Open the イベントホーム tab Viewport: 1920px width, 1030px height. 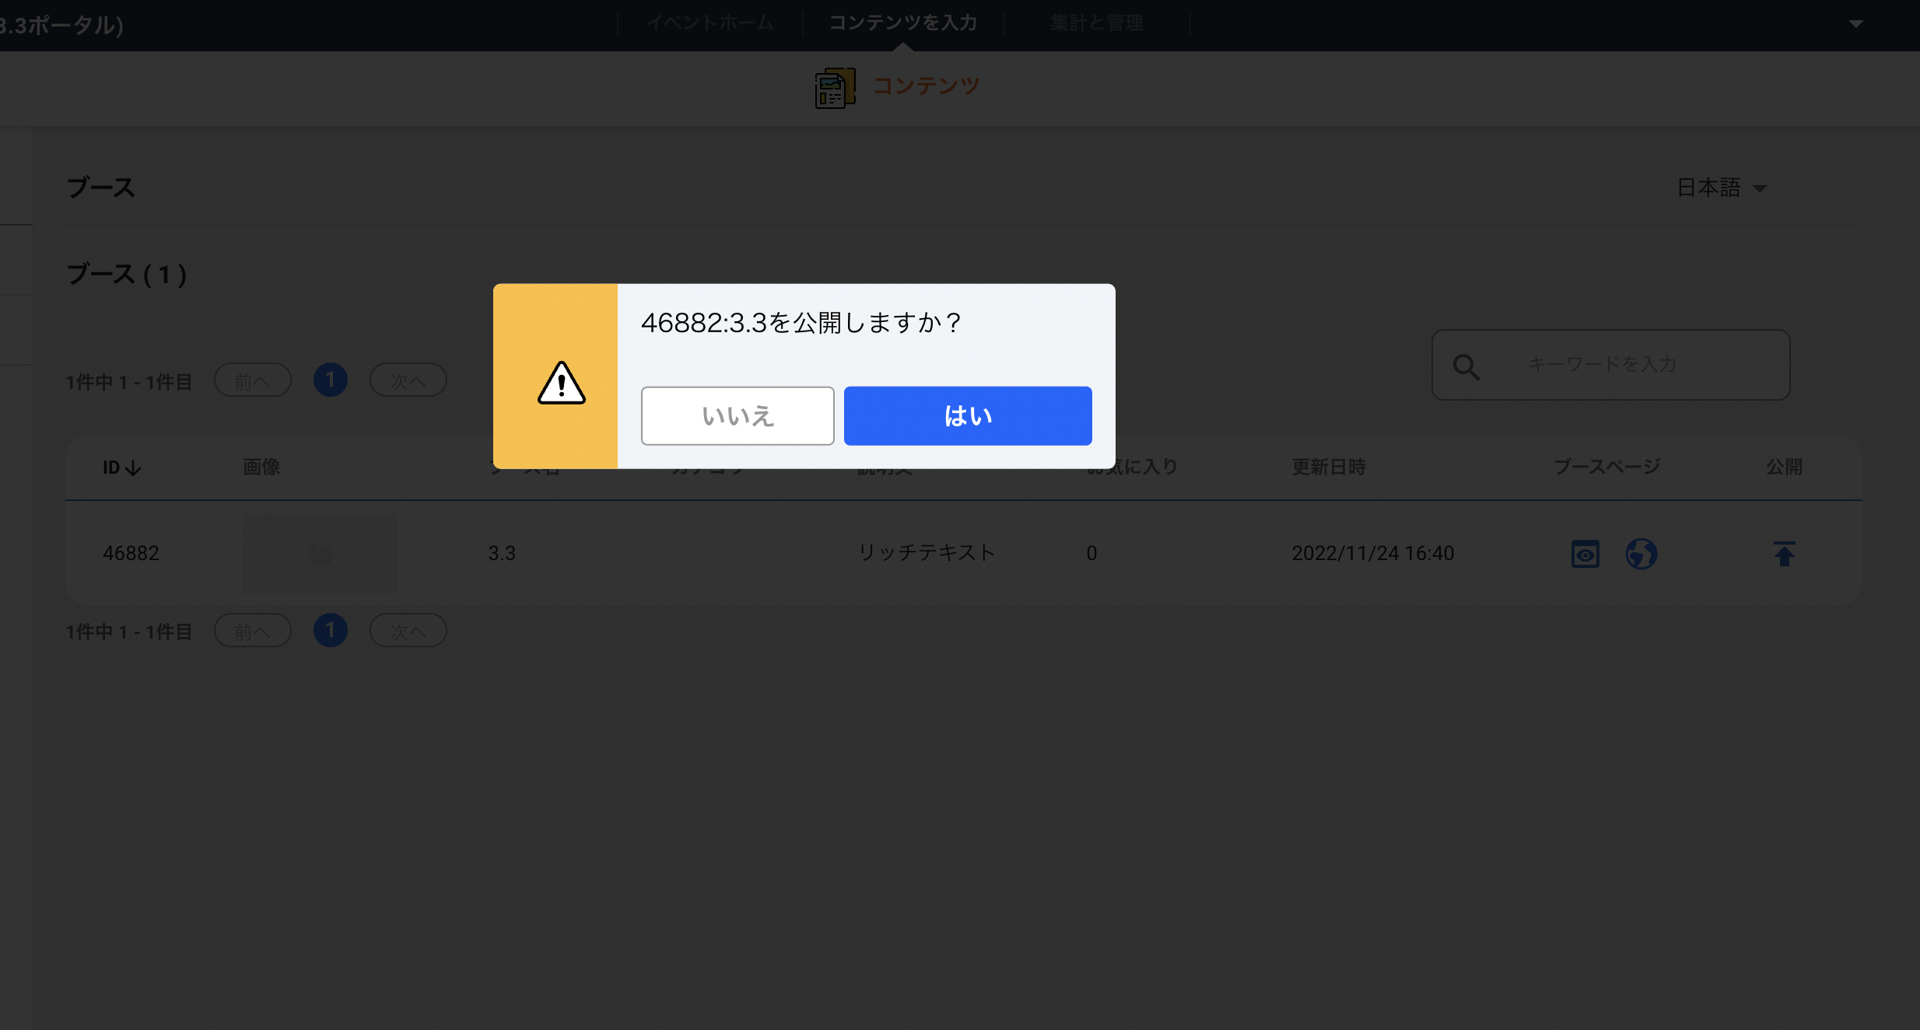pos(709,23)
